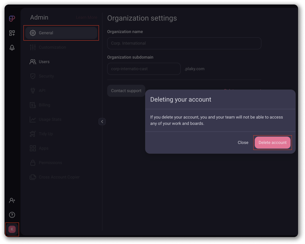Collapse the Admin sidebar with chevron
The image size is (305, 244).
click(x=102, y=121)
